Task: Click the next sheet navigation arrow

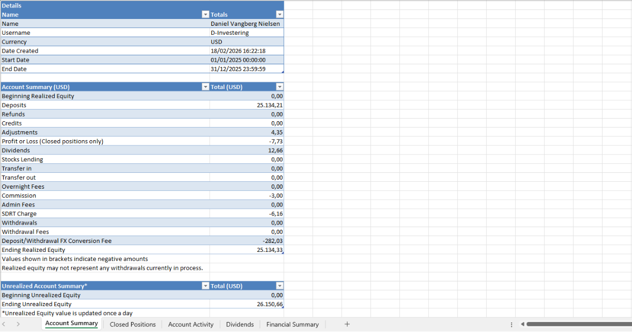Action: tap(18, 324)
